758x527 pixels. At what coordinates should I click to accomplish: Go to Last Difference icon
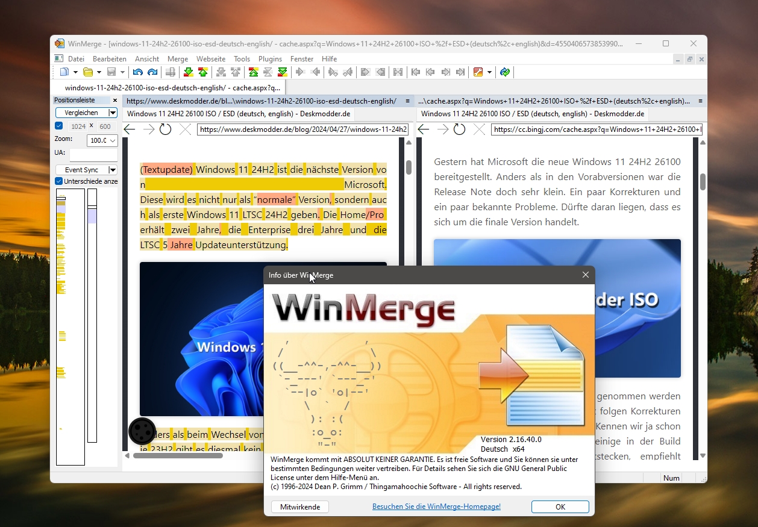[x=283, y=72]
